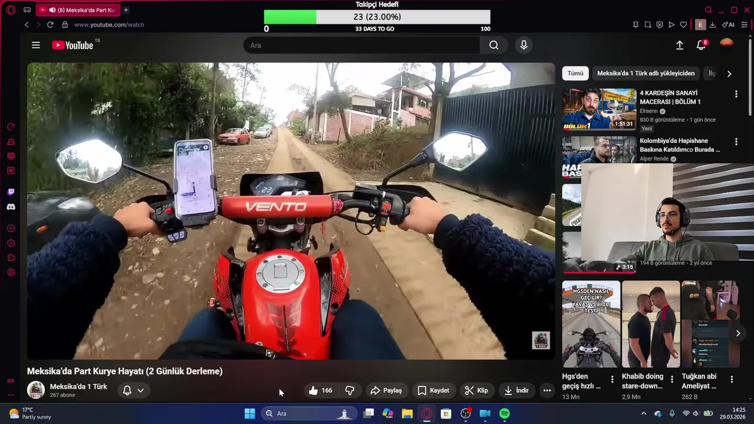754x424 pixels.
Task: Take a snapshot with Opera capture icon
Action: (647, 25)
